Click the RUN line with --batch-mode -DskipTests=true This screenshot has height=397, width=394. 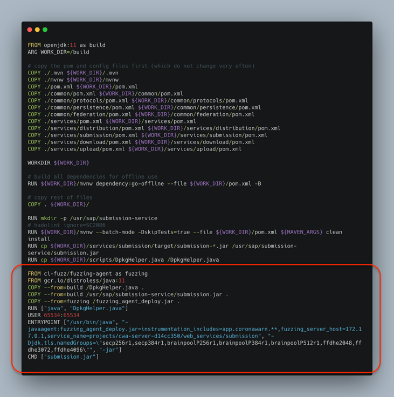(185, 236)
